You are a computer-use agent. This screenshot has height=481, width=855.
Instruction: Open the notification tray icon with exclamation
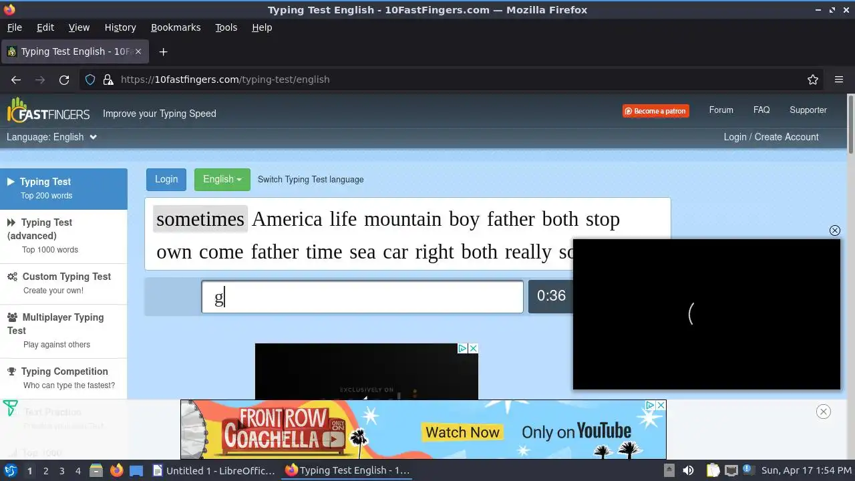click(747, 470)
